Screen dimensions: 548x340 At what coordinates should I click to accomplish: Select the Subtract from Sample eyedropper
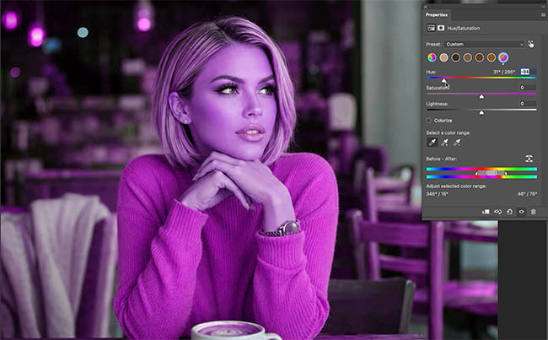tap(457, 142)
